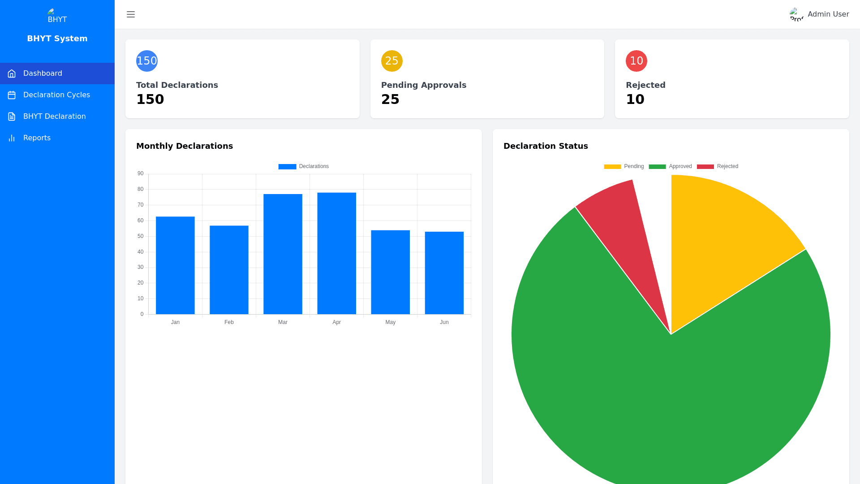This screenshot has width=860, height=484.
Task: Click the red 10 circle badge
Action: click(636, 61)
